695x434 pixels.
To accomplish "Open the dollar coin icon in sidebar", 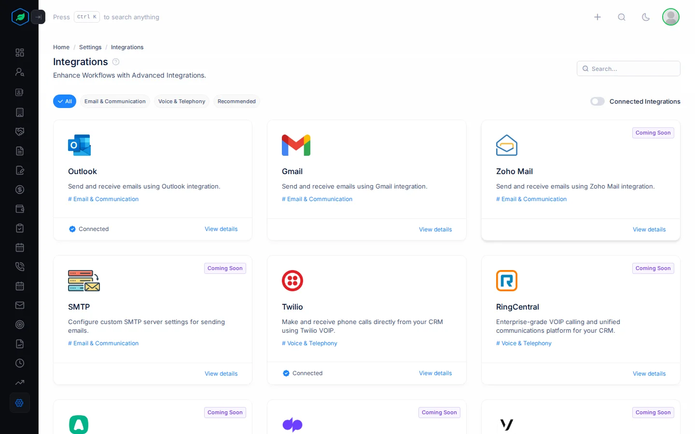I will 20,190.
